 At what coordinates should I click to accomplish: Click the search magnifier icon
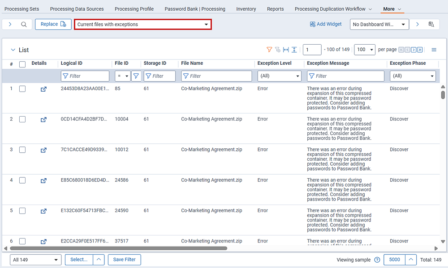(x=24, y=24)
